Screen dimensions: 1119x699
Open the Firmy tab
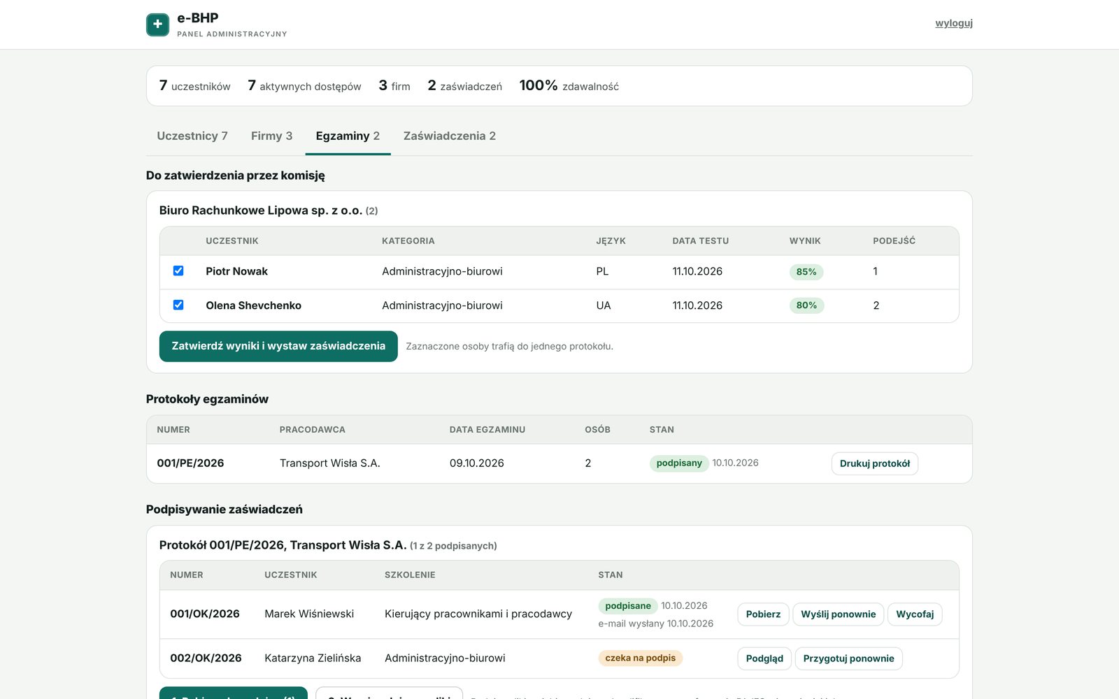[271, 136]
